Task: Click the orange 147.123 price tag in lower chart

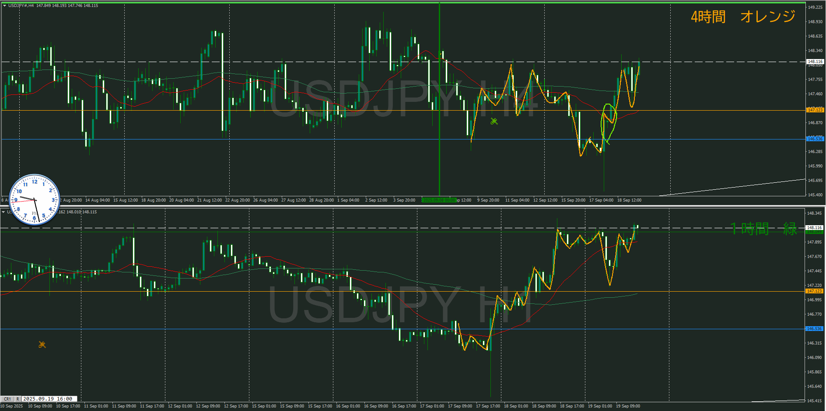Action: coord(814,291)
